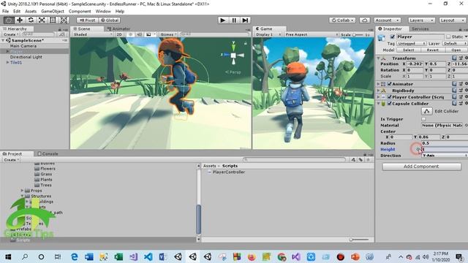Select the combined Transform tool
This screenshot has height=263, width=468.
[64, 20]
